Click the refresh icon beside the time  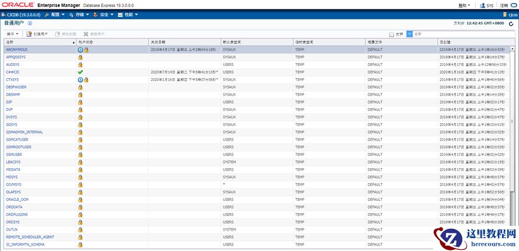(x=511, y=23)
